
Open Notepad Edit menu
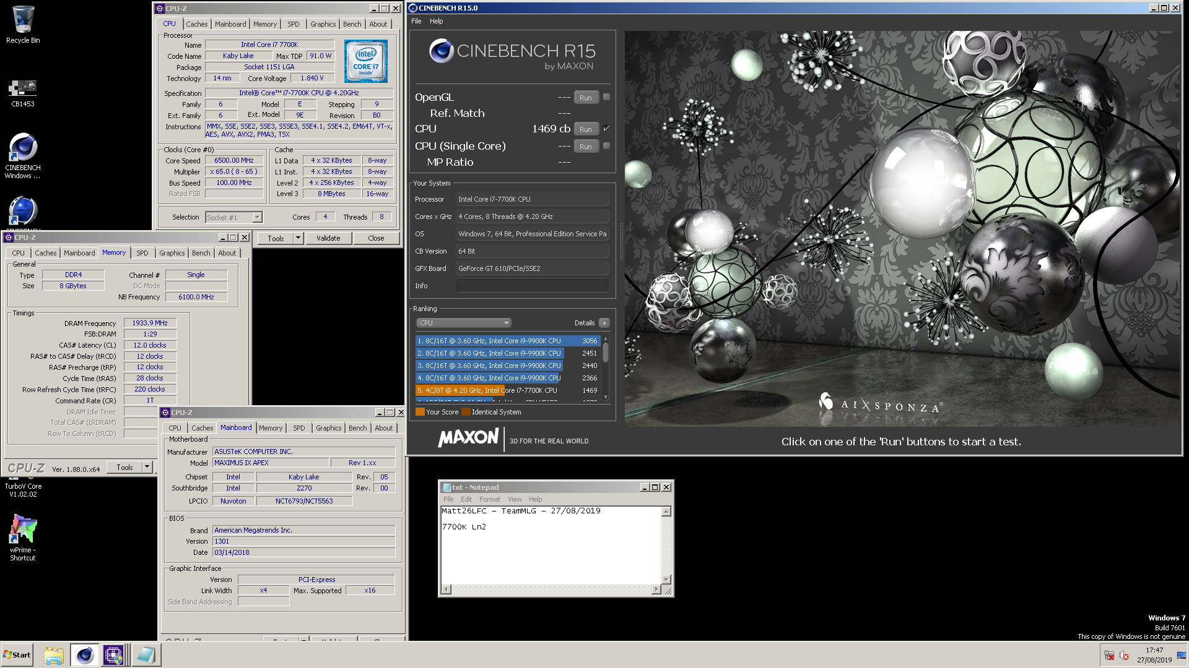(x=466, y=499)
